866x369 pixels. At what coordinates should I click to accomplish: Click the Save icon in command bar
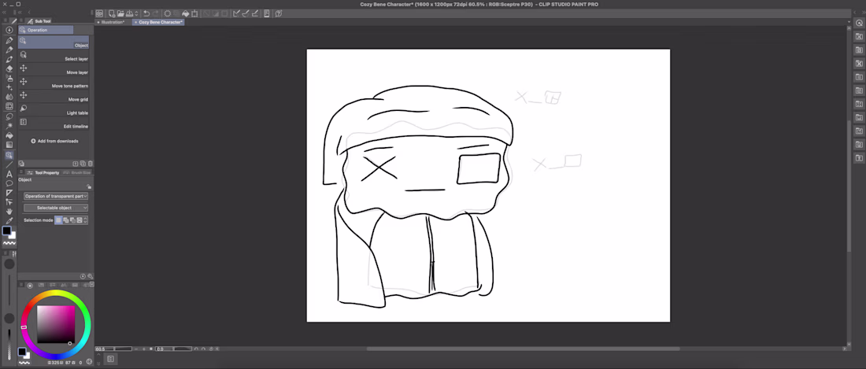pyautogui.click(x=129, y=13)
